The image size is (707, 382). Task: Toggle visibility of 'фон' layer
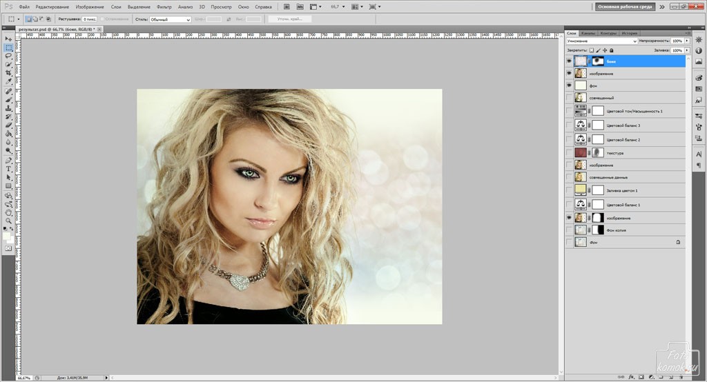coord(569,85)
